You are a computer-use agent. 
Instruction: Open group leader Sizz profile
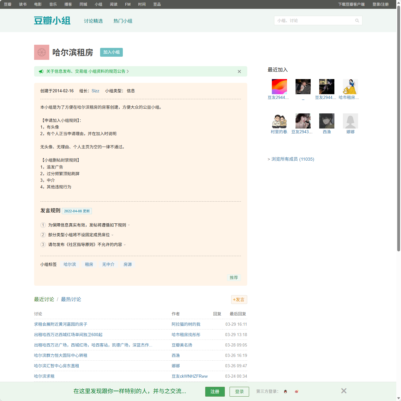[x=95, y=91]
